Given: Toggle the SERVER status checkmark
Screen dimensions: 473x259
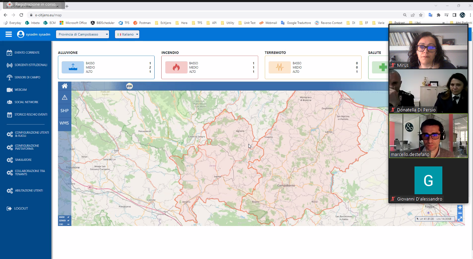Looking at the screenshot, I should [x=68, y=221].
